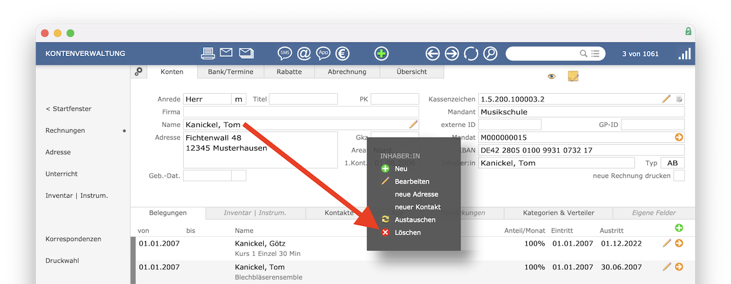Check the neue Rechnung drucken box
This screenshot has height=284, width=731.
[x=679, y=176]
